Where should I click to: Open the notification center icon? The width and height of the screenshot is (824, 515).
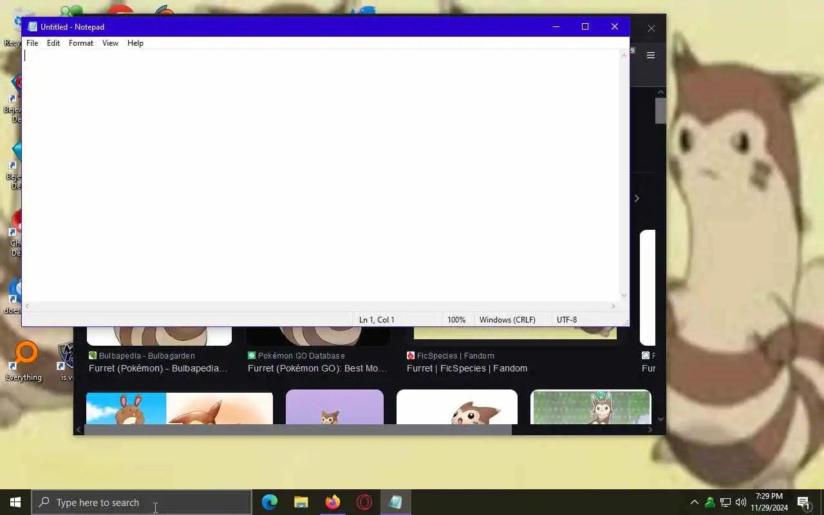(x=803, y=502)
